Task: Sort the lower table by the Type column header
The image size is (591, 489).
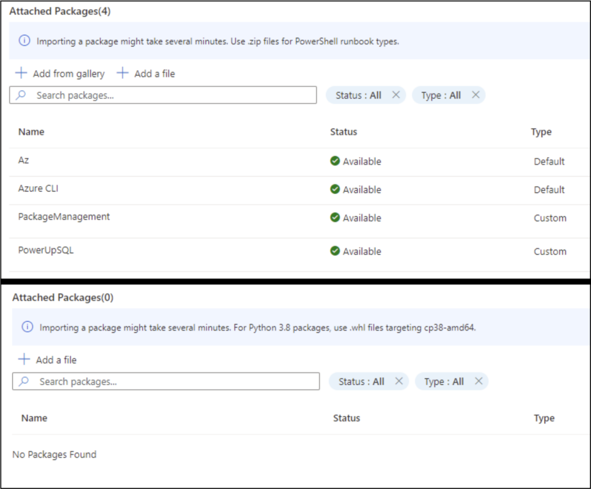Action: 544,419
